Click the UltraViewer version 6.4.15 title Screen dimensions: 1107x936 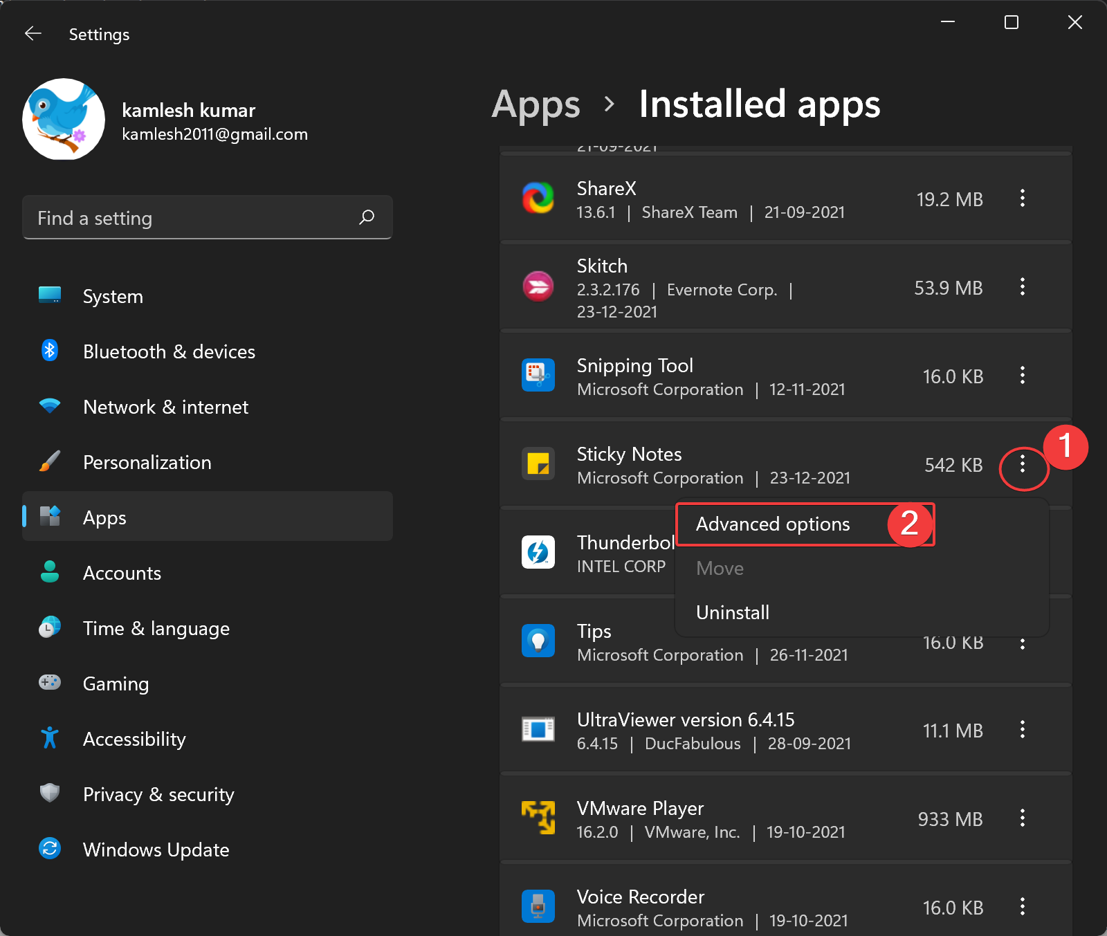click(686, 719)
